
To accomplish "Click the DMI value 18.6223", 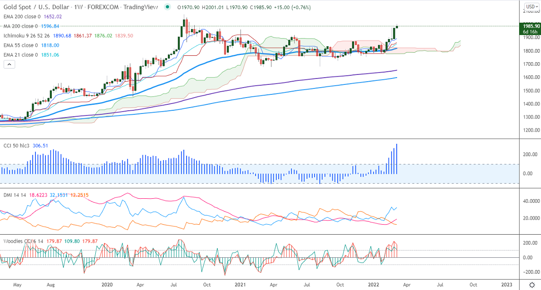I will pyautogui.click(x=38, y=195).
